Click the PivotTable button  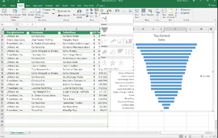click(x=4, y=13)
